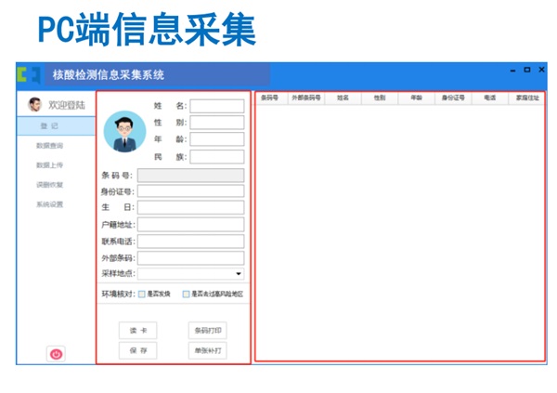Click the 联系电话 phone input field

(x=190, y=241)
